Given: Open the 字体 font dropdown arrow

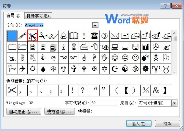Looking at the screenshot, I should coord(95,25).
